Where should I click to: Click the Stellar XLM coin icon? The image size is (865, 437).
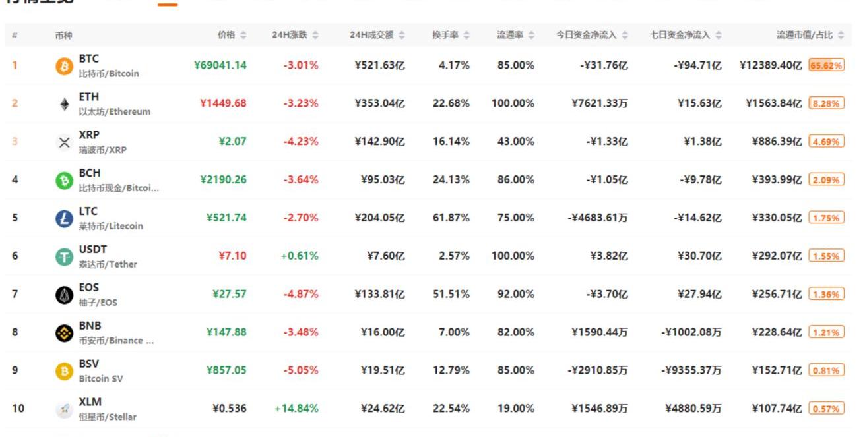pos(64,410)
